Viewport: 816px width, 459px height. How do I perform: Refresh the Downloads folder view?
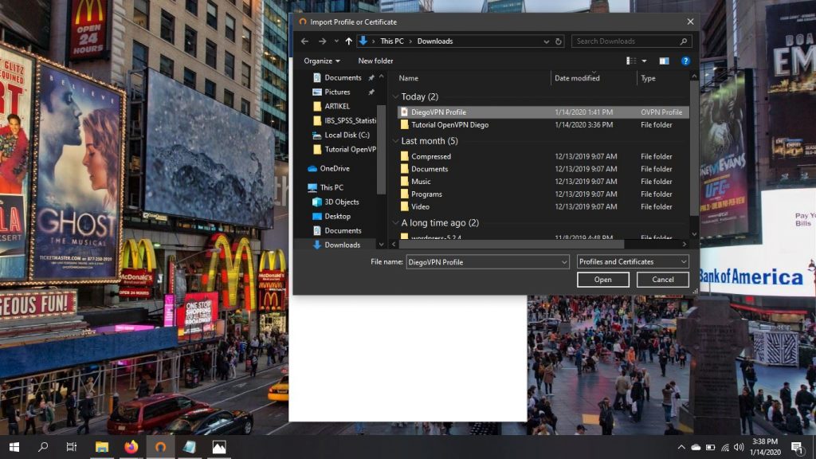[559, 41]
